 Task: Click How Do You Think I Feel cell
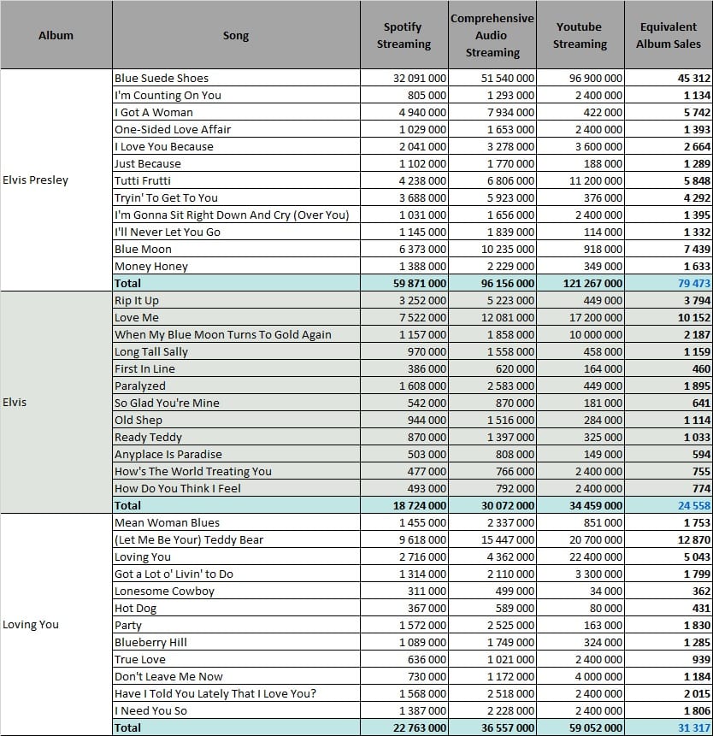tap(236, 489)
